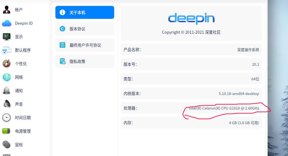Click the info icon in 关于本机
This screenshot has width=288, height=156.
[62, 12]
